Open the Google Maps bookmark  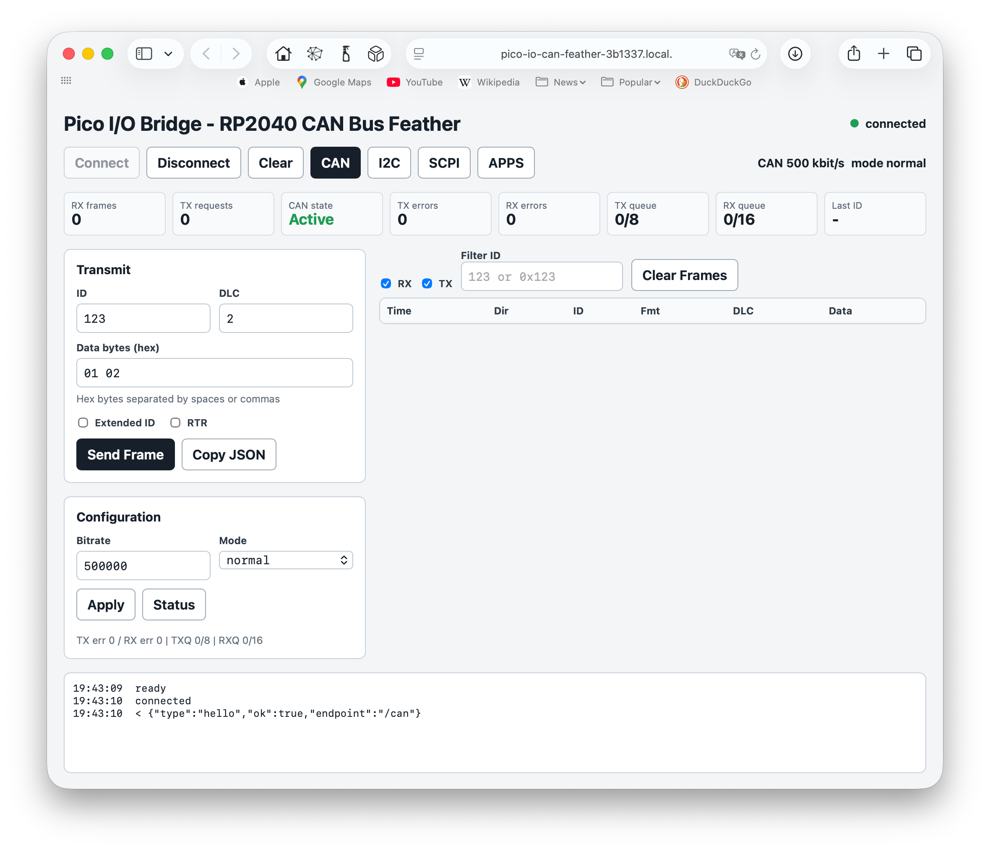pyautogui.click(x=334, y=82)
